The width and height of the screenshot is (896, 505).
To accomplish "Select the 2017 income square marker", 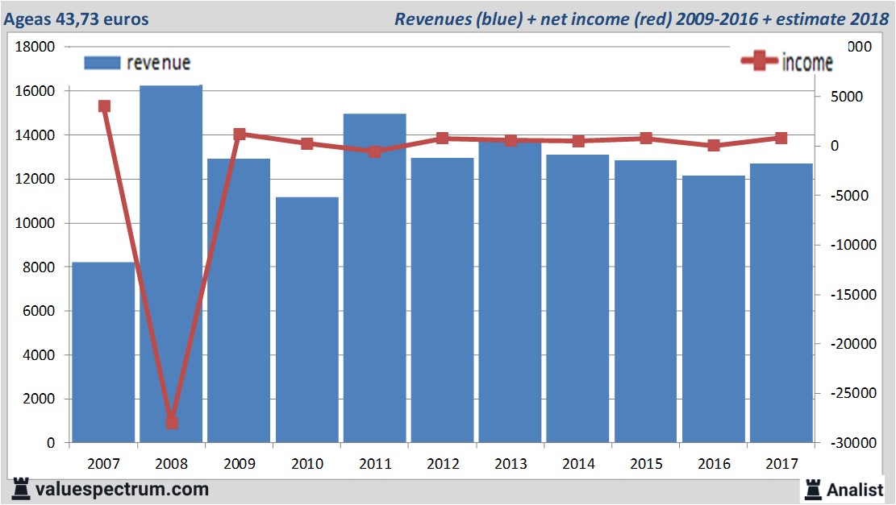I will coord(781,138).
